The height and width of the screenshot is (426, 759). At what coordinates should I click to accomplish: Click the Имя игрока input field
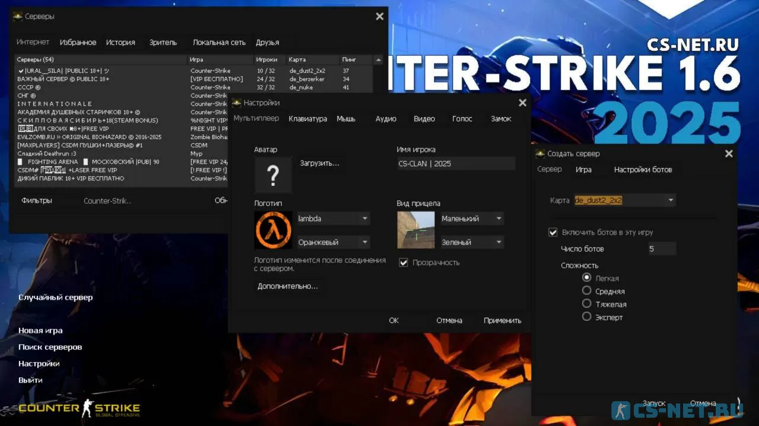coord(456,164)
